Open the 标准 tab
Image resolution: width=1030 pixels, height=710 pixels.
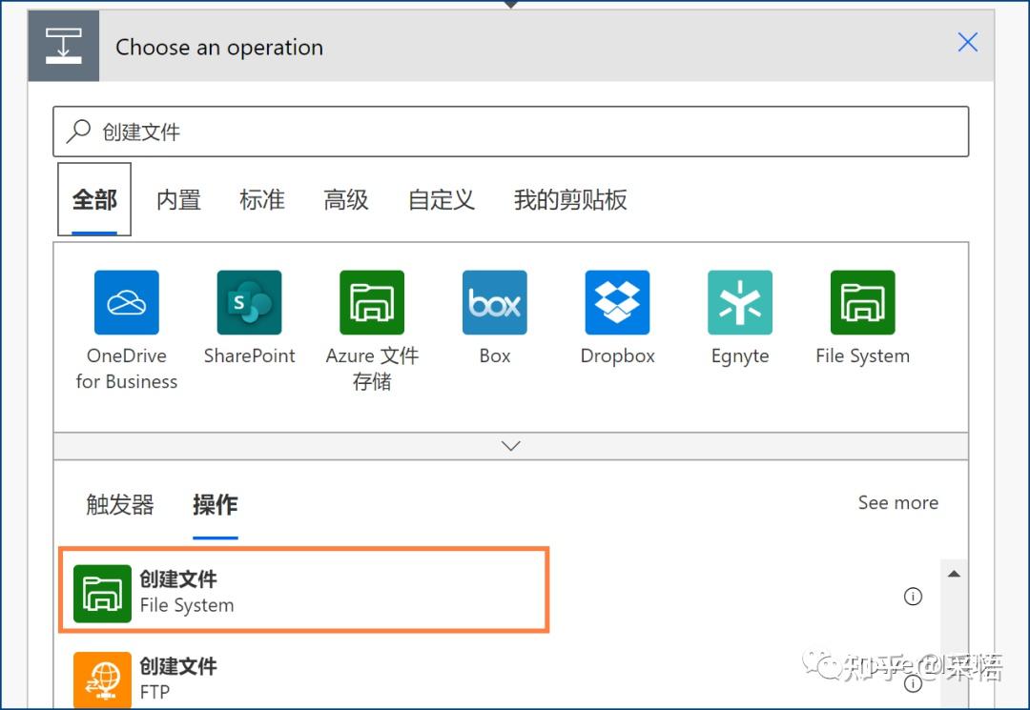pos(262,199)
